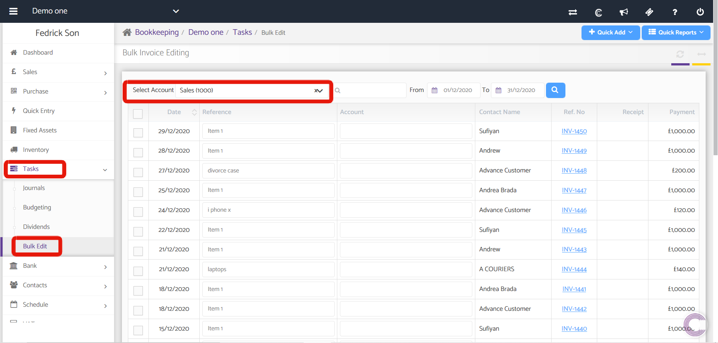Click the pound sign Sales icon
Image resolution: width=718 pixels, height=343 pixels.
pos(14,71)
